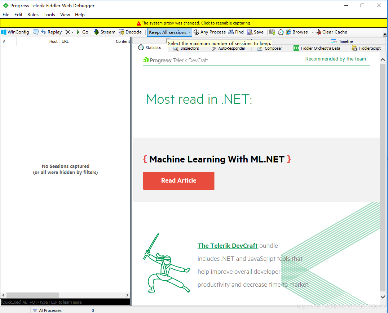This screenshot has height=313, width=388.
Task: Click the Remove sessions X icon
Action: point(67,32)
